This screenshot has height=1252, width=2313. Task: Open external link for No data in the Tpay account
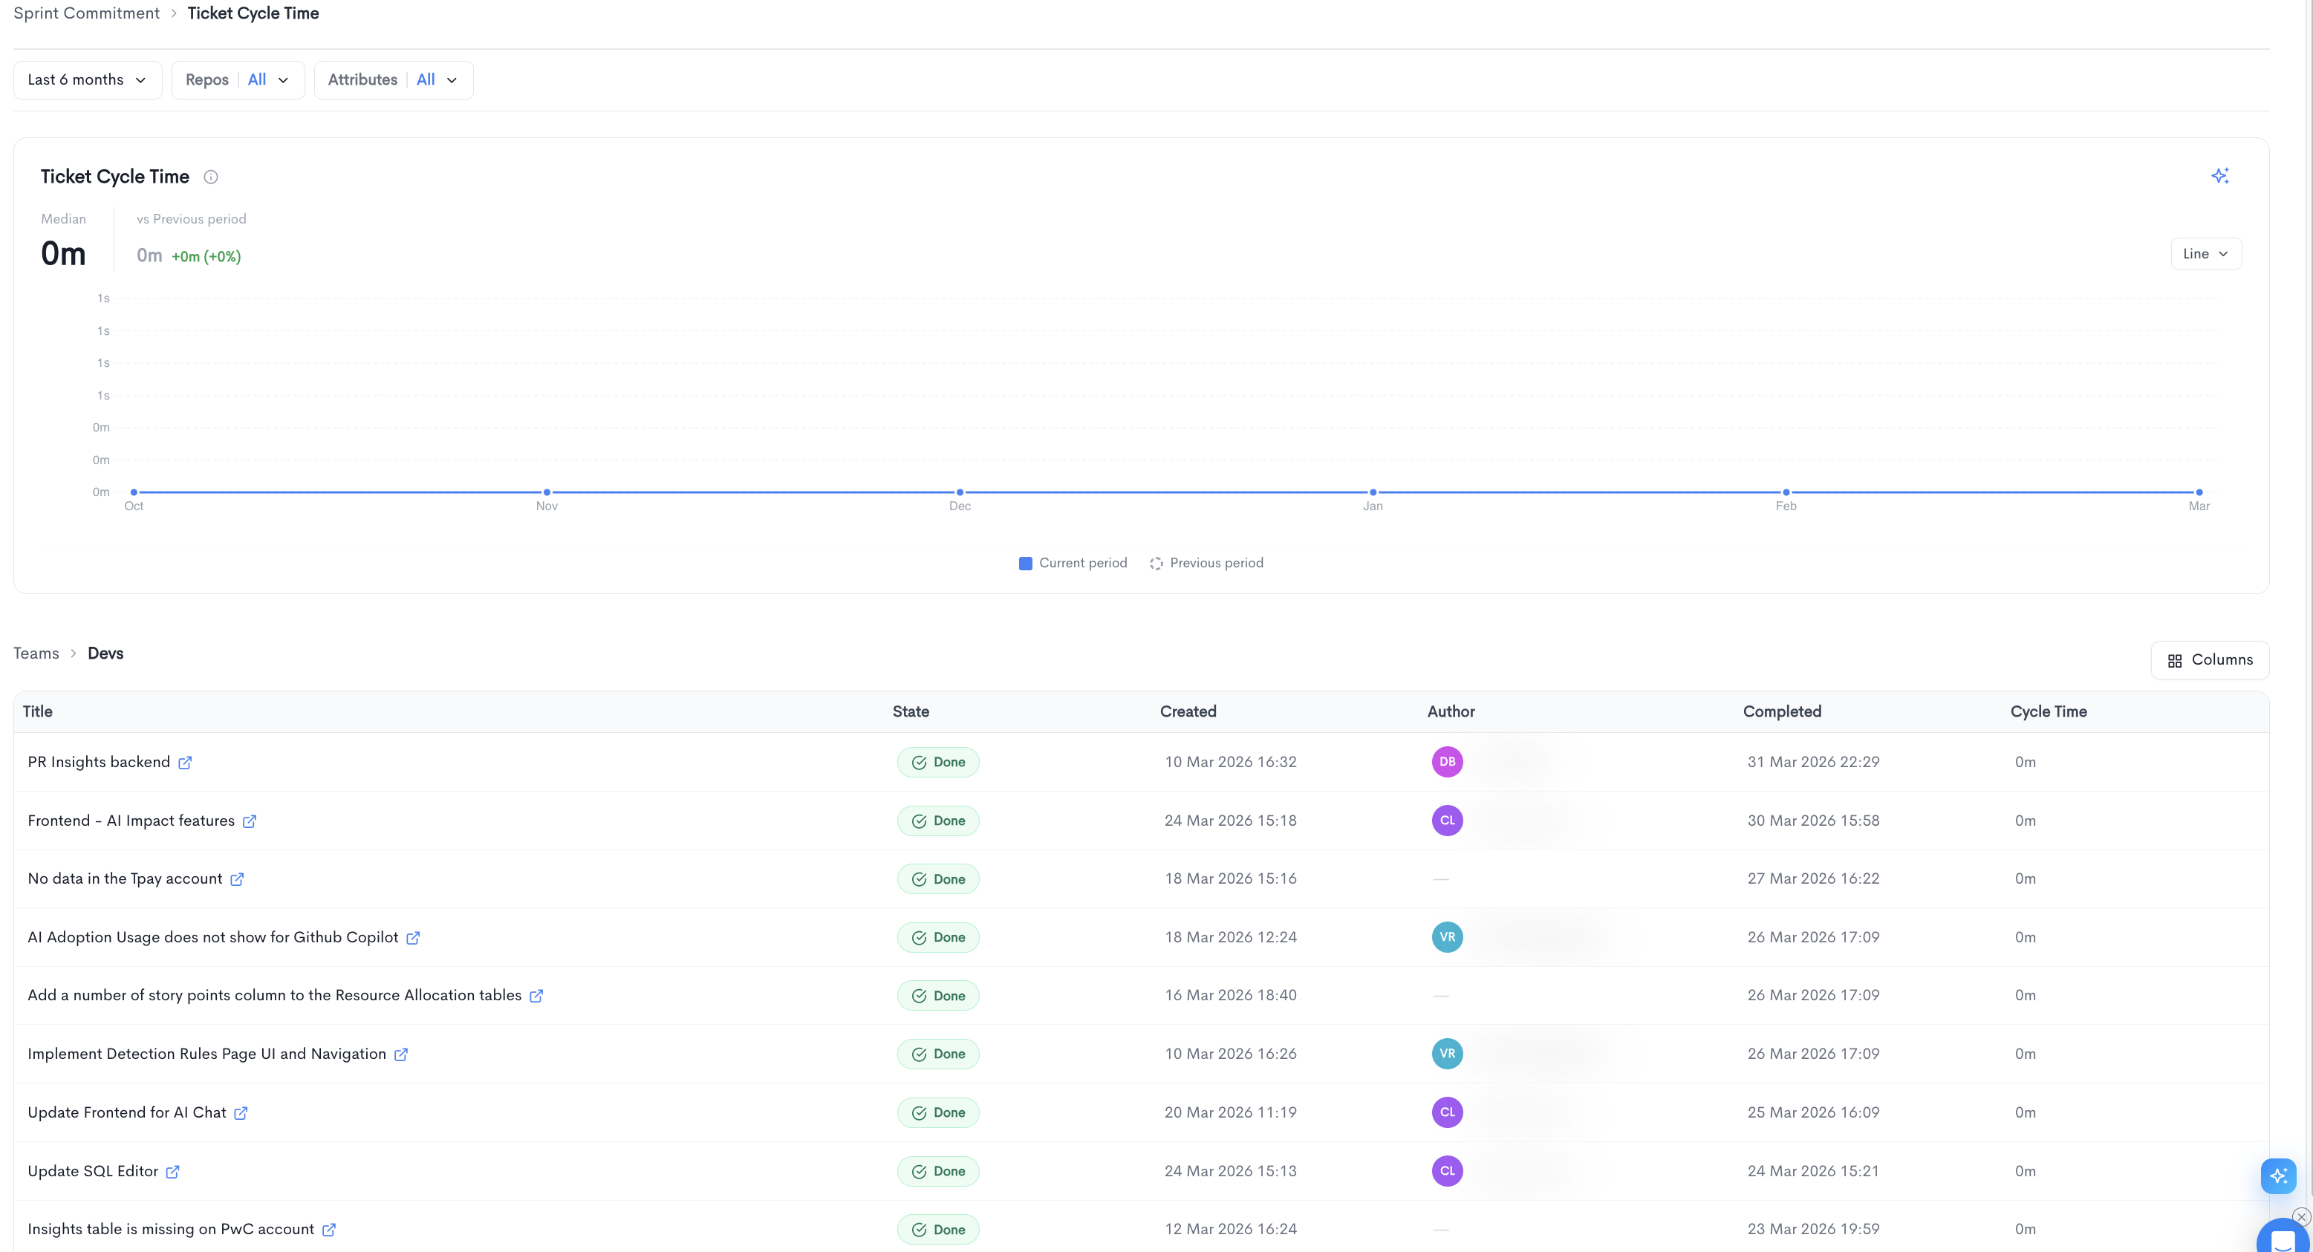(x=237, y=879)
